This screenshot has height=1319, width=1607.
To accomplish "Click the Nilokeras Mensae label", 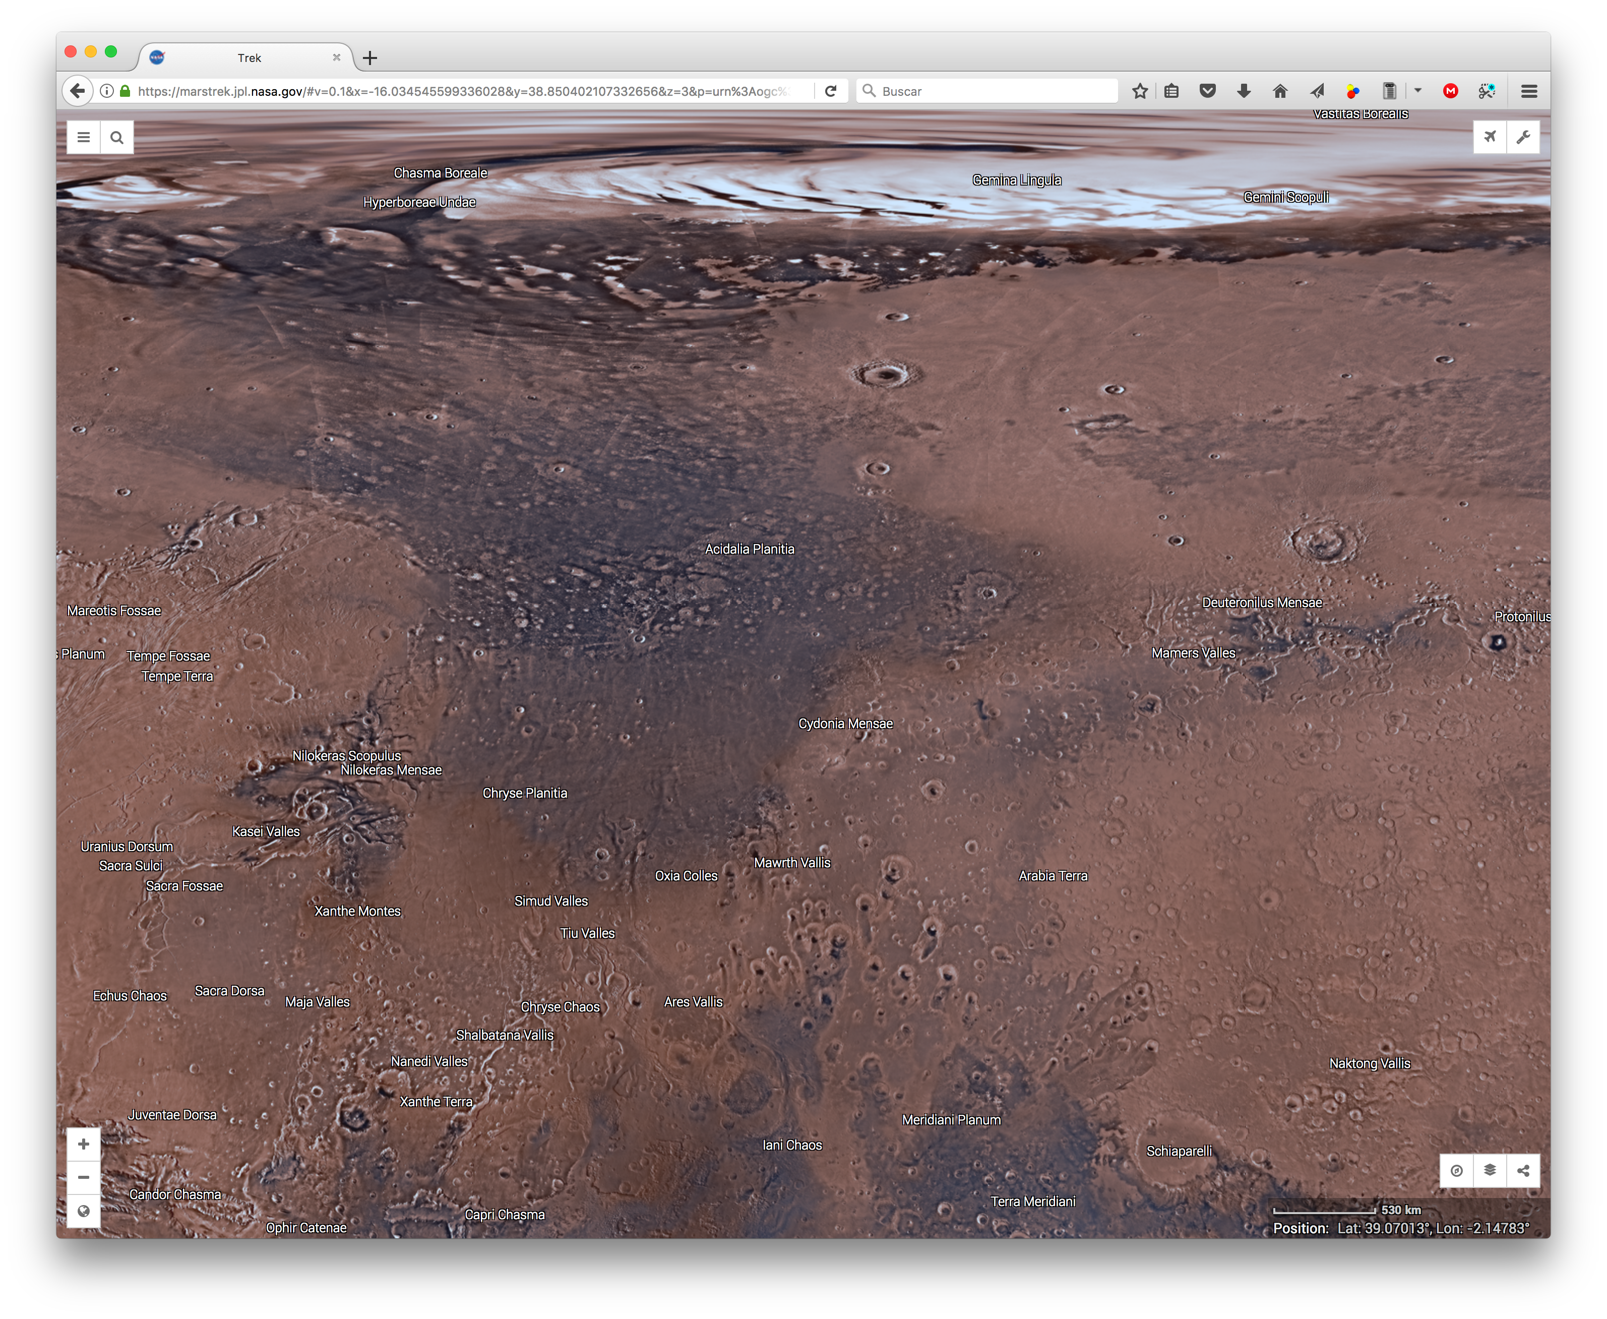I will coord(390,770).
